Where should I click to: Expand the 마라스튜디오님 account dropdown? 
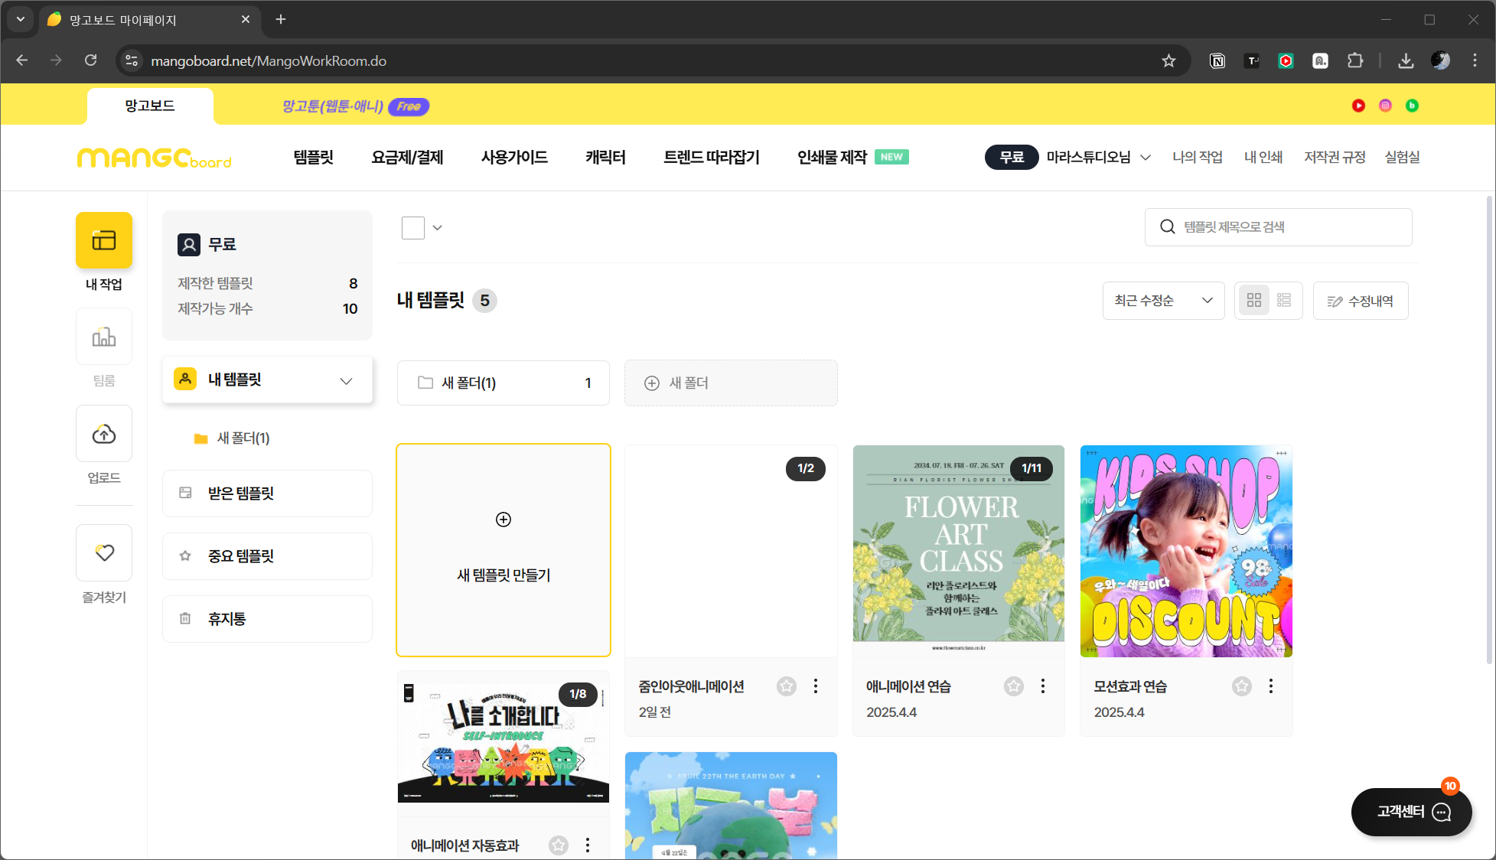[x=1146, y=158]
